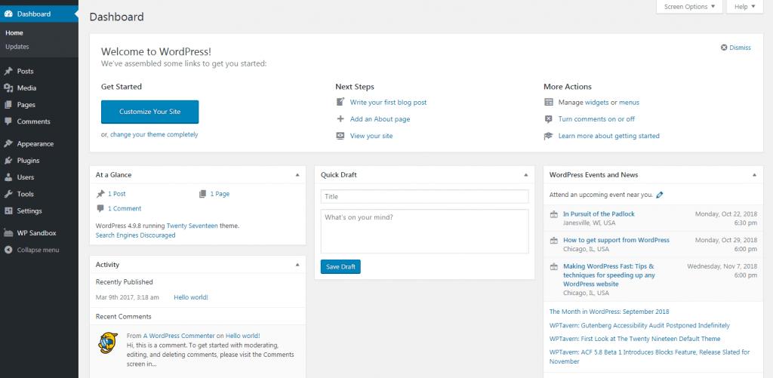Click A WordPress Commenter author link
Viewport: 773px width, 378px height.
point(179,336)
